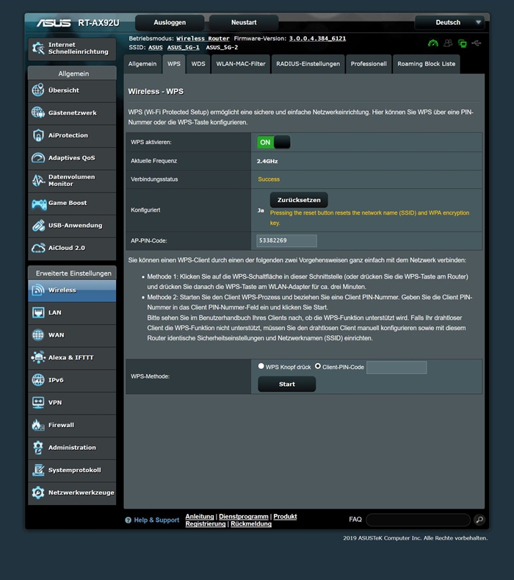514x580 pixels.
Task: Click the VPN monitor icon
Action: [38, 402]
